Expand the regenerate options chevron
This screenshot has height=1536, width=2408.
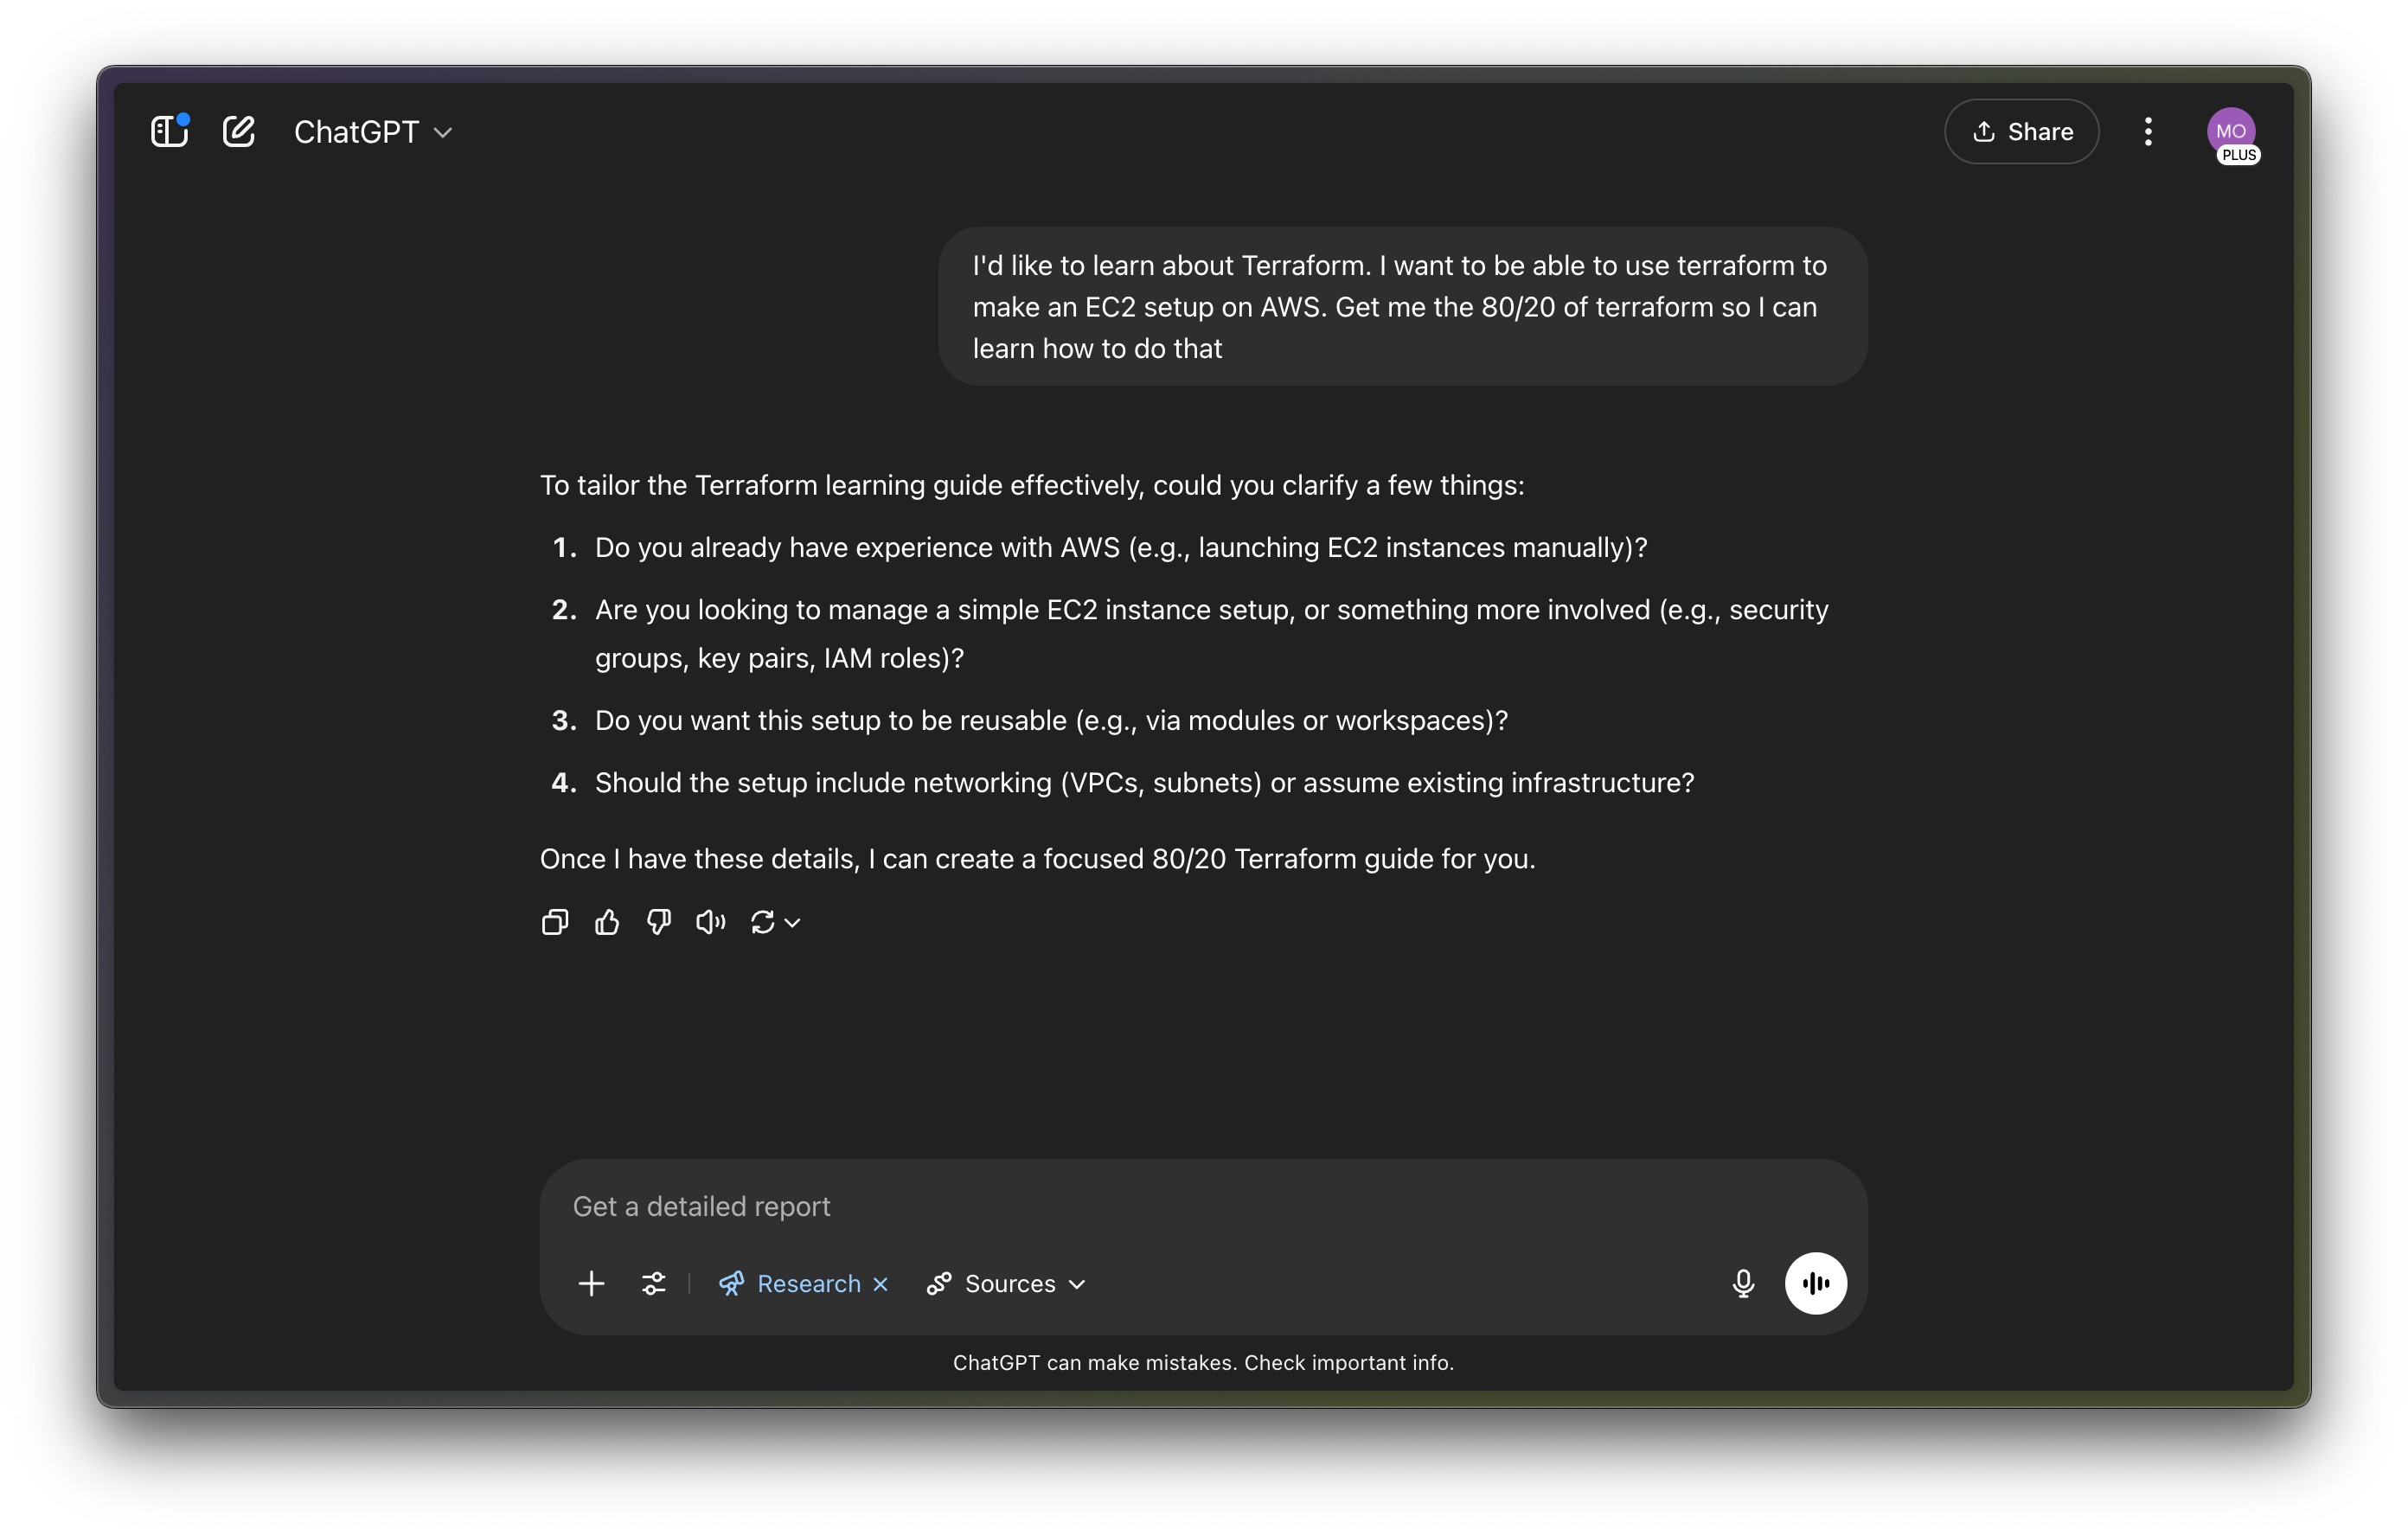tap(793, 923)
